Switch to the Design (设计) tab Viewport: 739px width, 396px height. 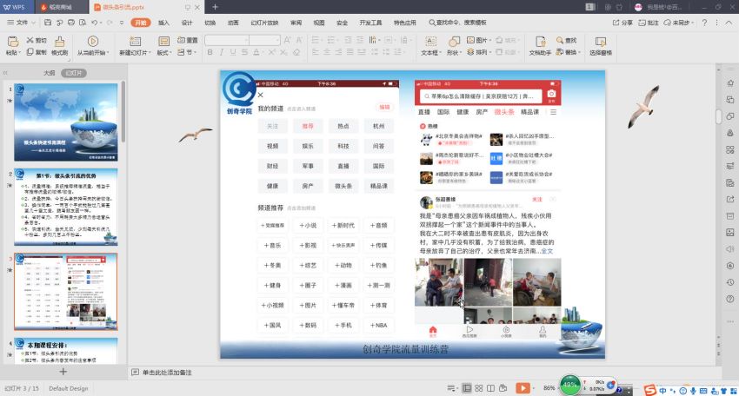pos(187,22)
